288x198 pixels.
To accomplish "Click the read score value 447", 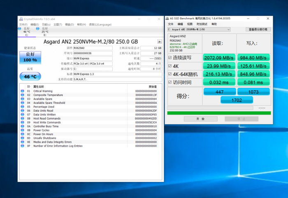I will [x=220, y=92].
